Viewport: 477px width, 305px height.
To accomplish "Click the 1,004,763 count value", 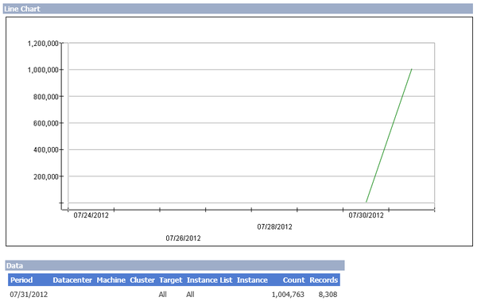I will point(288,295).
